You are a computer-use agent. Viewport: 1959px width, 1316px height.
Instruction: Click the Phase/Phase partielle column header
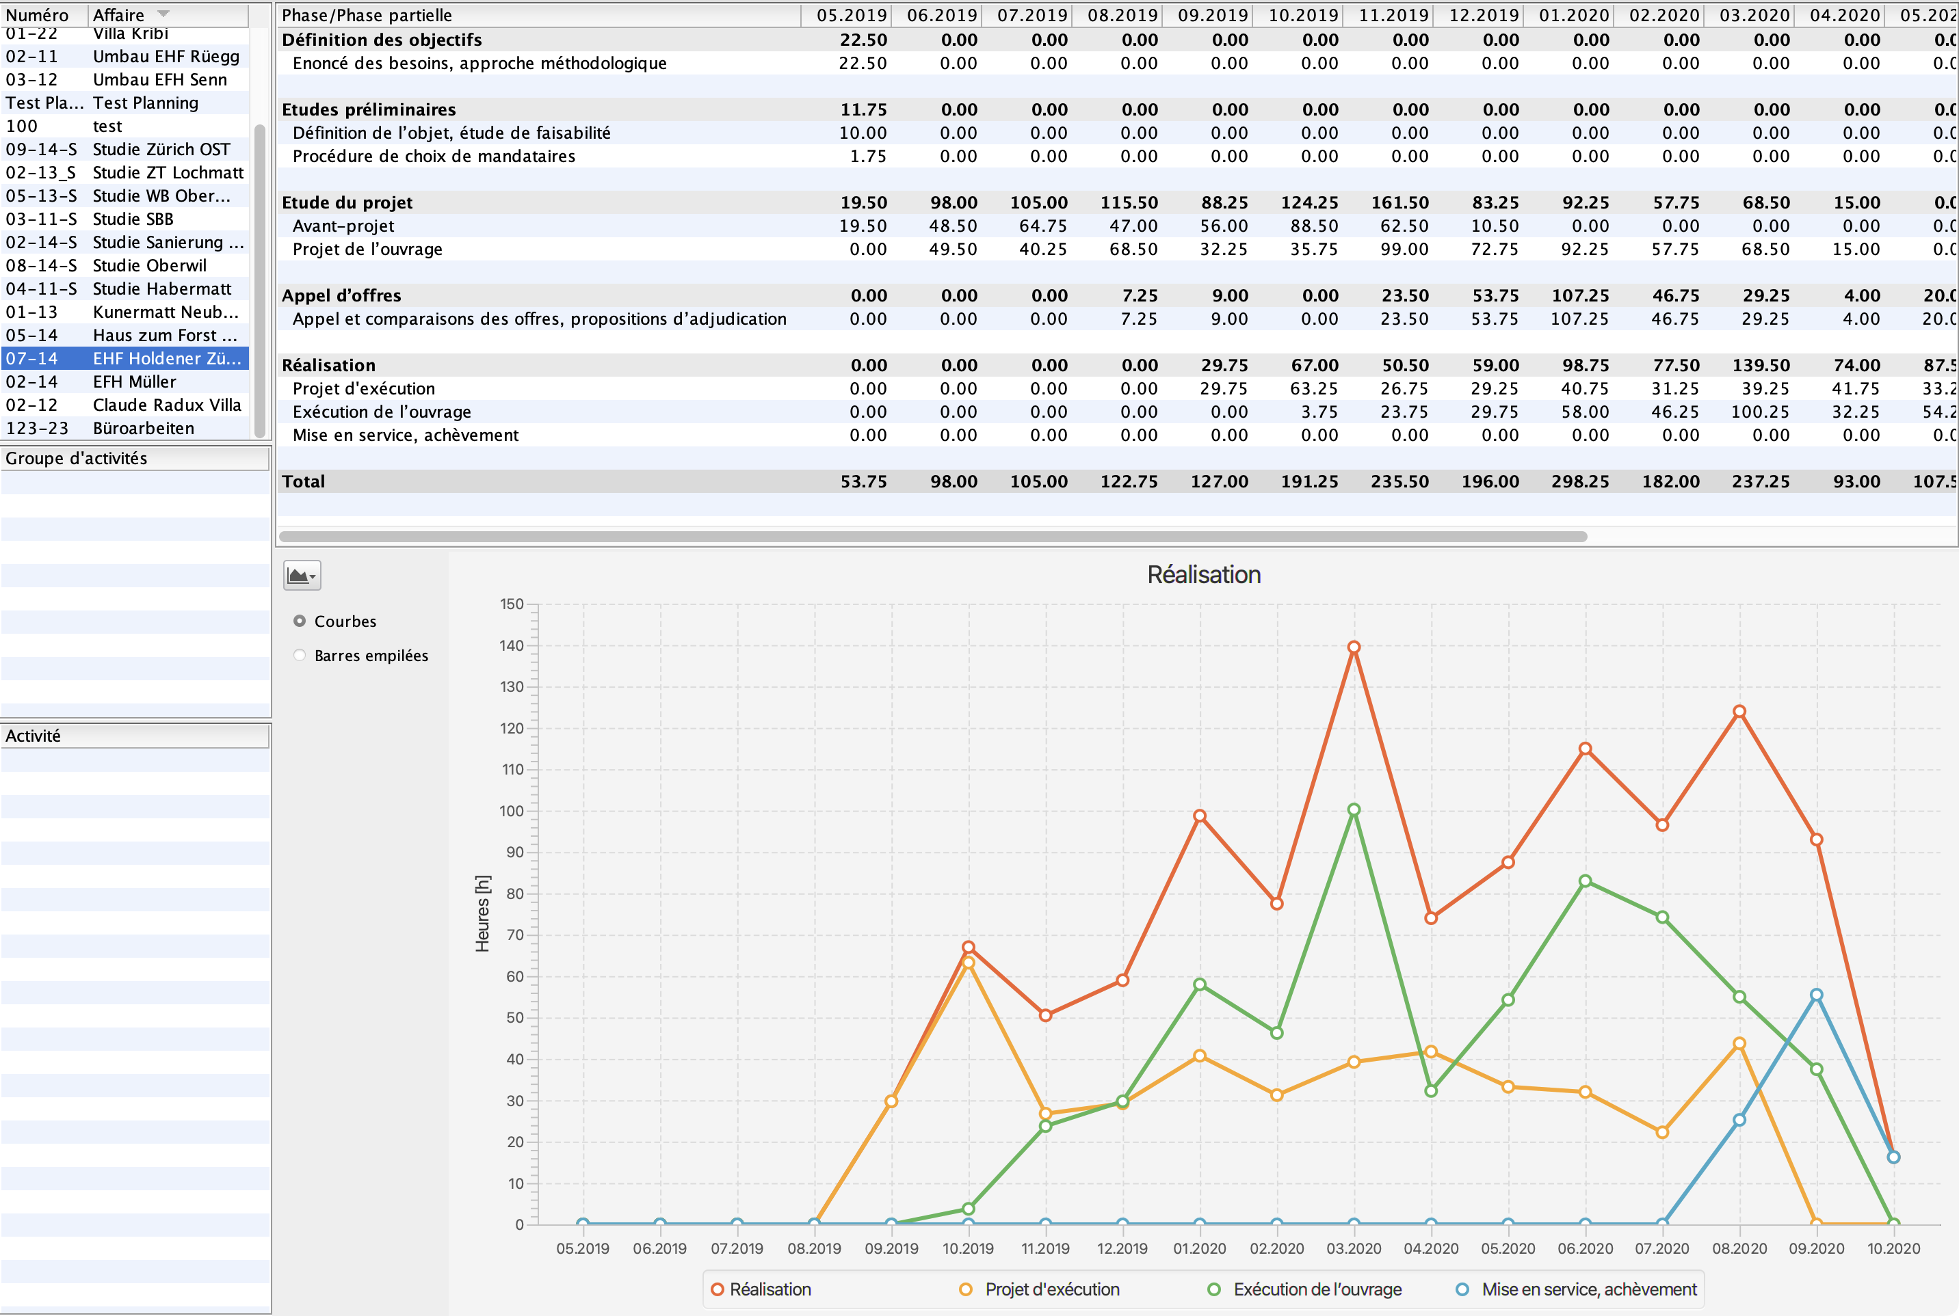(538, 14)
